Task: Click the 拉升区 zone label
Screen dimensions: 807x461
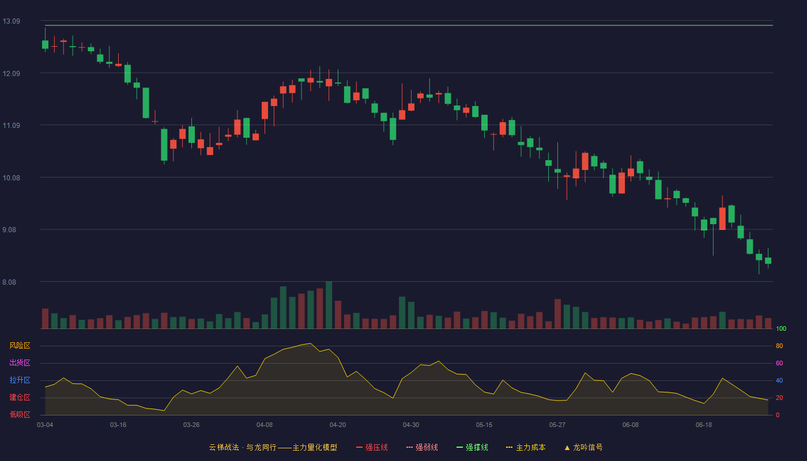Action: pyautogui.click(x=20, y=380)
